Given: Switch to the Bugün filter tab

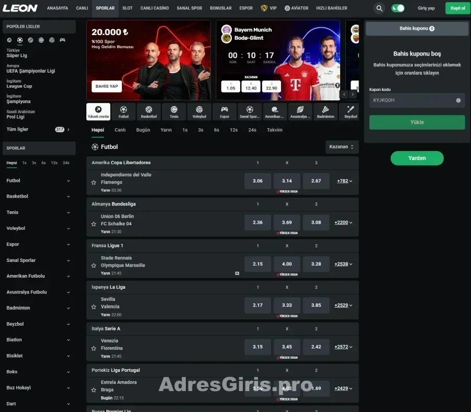Looking at the screenshot, I should [143, 130].
